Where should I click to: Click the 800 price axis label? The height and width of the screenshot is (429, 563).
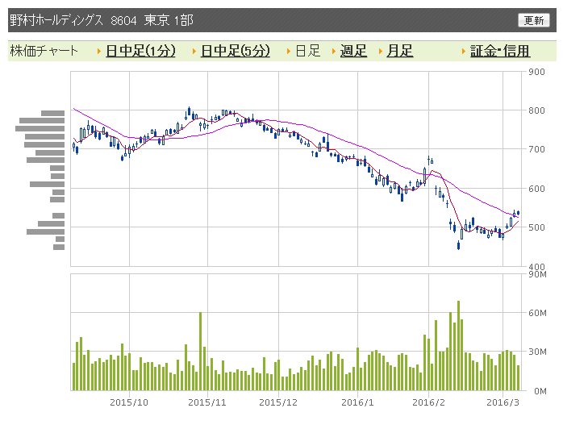tap(537, 110)
